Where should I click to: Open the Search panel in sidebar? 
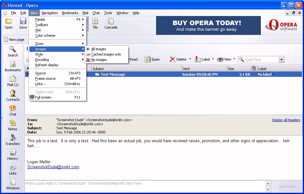point(13,51)
